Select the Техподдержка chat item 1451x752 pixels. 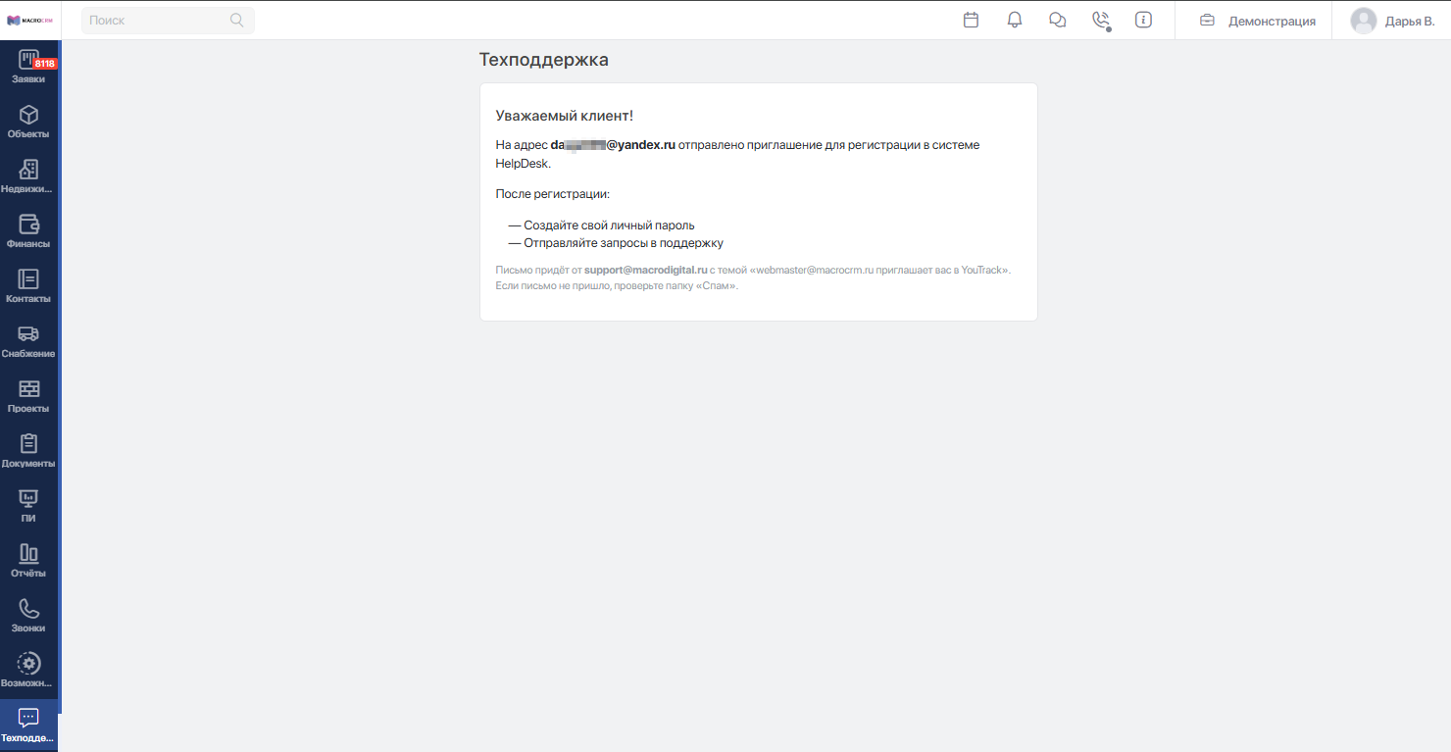click(x=28, y=727)
